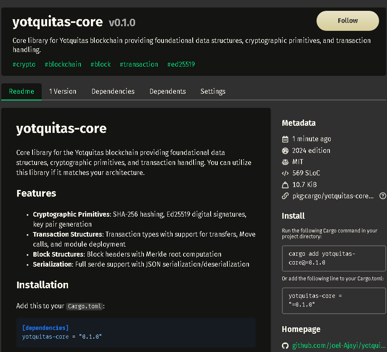
Task: Click the 569 SLoC text
Action: (x=306, y=173)
